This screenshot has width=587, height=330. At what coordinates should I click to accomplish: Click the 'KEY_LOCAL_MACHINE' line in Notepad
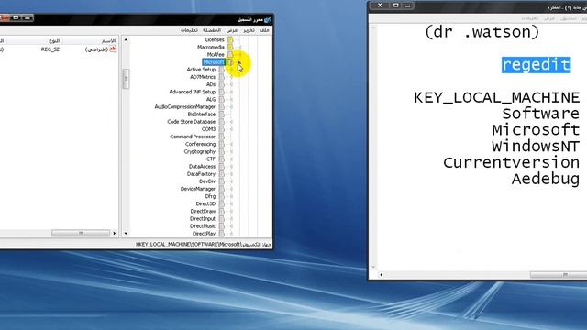[x=497, y=98]
